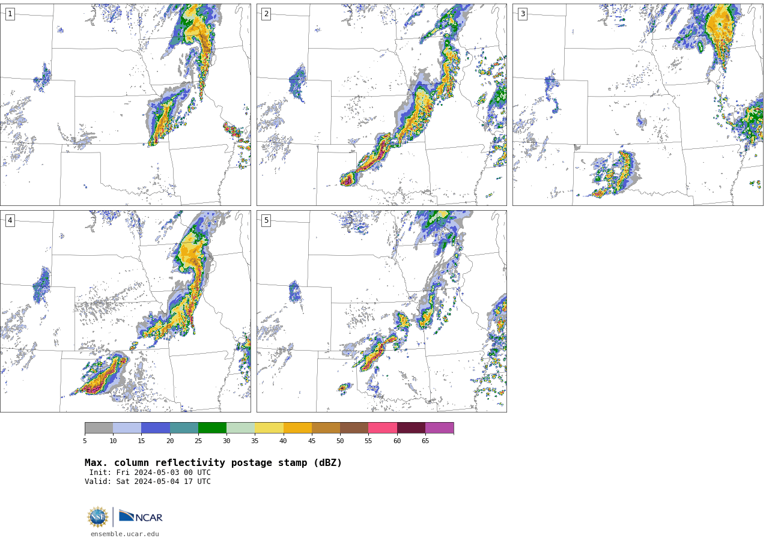
Task: Click the NCAR logo
Action: pos(141,517)
